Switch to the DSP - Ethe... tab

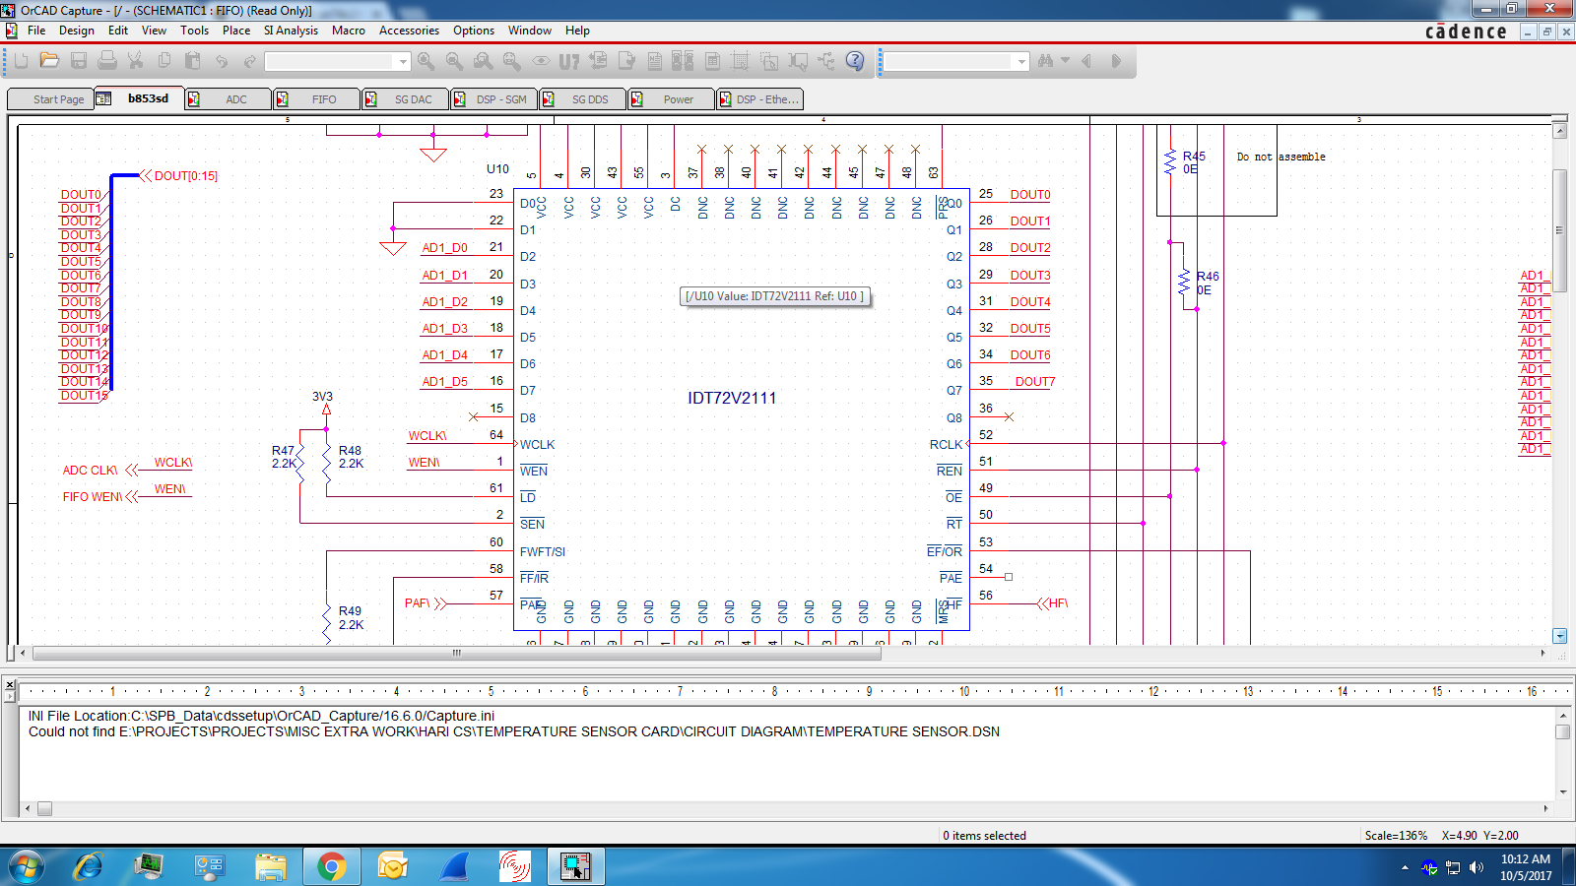click(x=759, y=98)
